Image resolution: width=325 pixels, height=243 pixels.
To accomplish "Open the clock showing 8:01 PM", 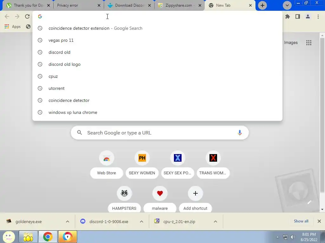I will 309,237.
